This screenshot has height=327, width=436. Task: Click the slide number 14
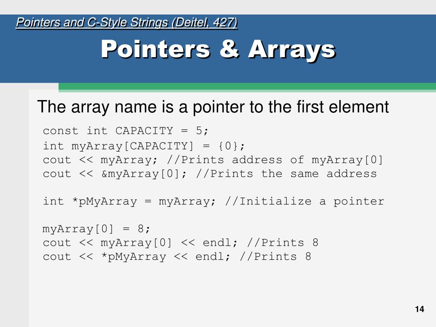click(x=419, y=309)
